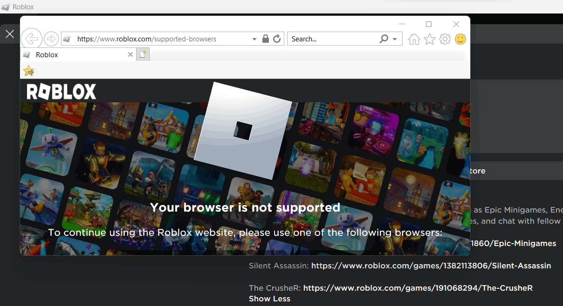Refresh the page with the reload icon
This screenshot has width=563, height=306.
[x=277, y=39]
